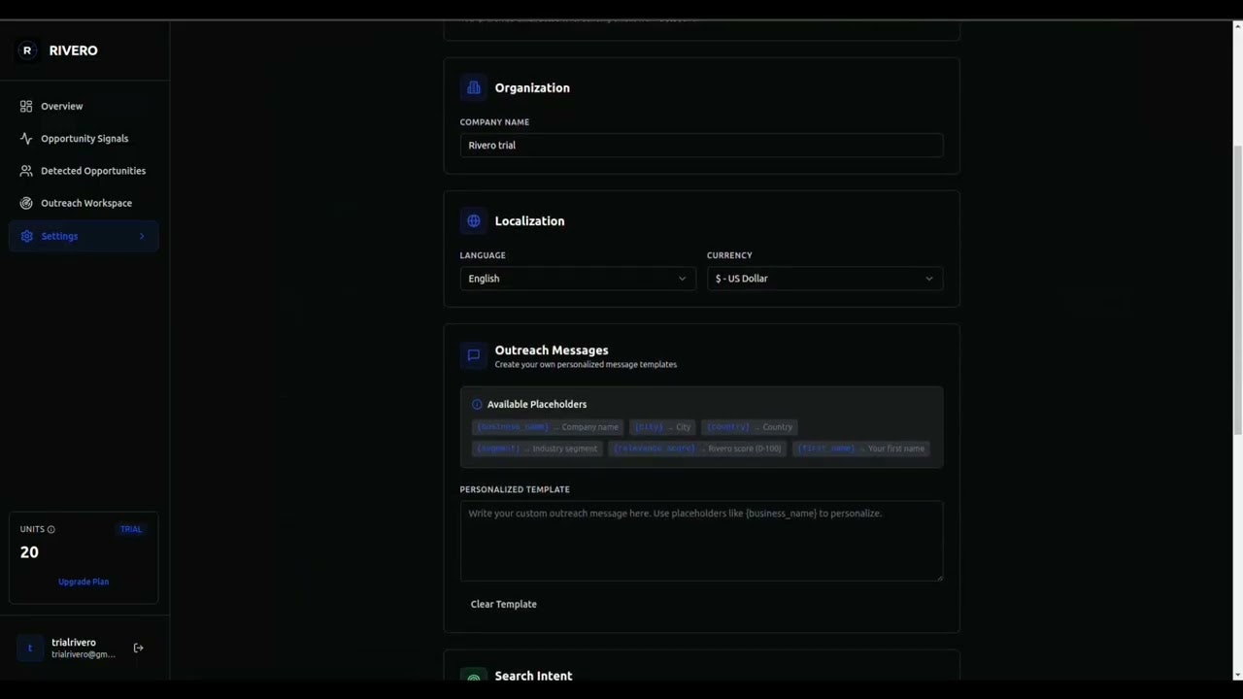Click the Outreach Messages heading
1243x699 pixels.
552,350
